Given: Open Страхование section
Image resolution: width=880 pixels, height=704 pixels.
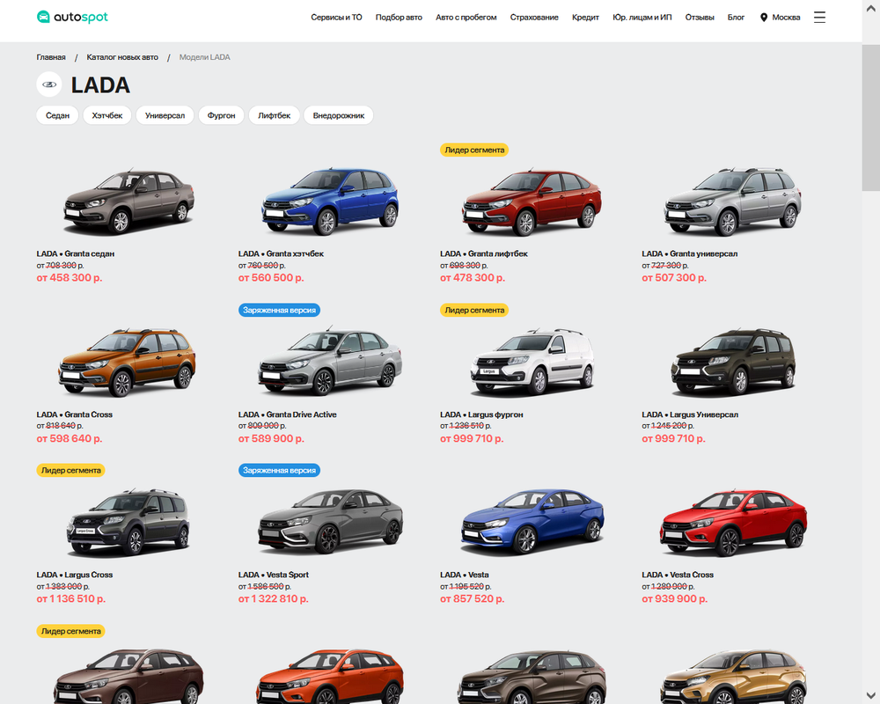Looking at the screenshot, I should 534,18.
